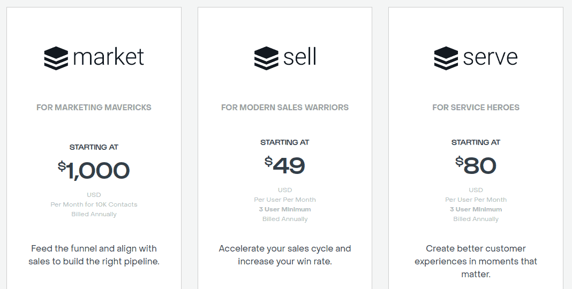Image resolution: width=572 pixels, height=289 pixels.
Task: Click "Per User Per Month" in serve card
Action: (476, 200)
